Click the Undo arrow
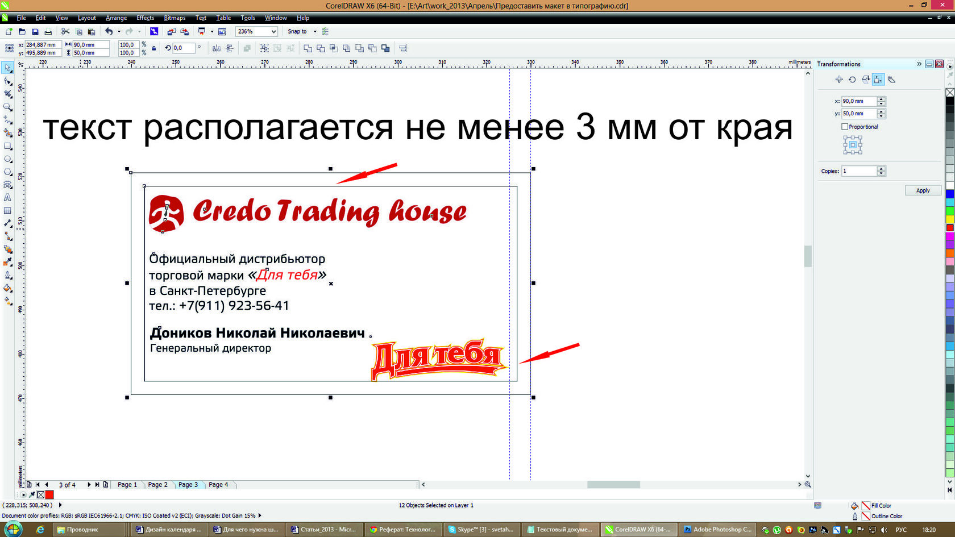Screen dimensions: 955x537 [x=109, y=32]
